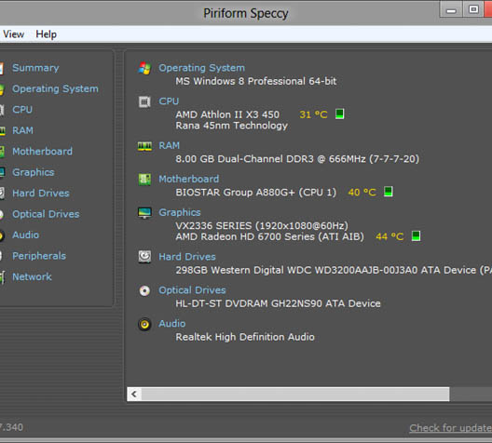Open the RAM section in sidebar

(x=22, y=130)
